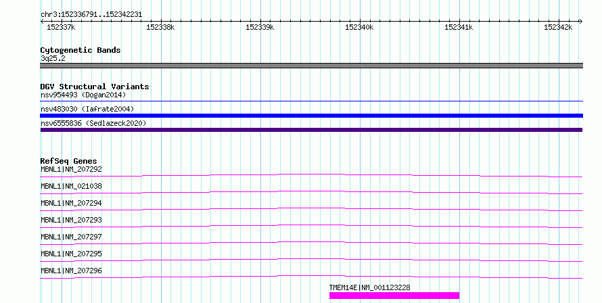Viewport: 602px width, 303px height.
Task: Open MBNL1|NM_021038 transcript label
Action: [x=72, y=186]
